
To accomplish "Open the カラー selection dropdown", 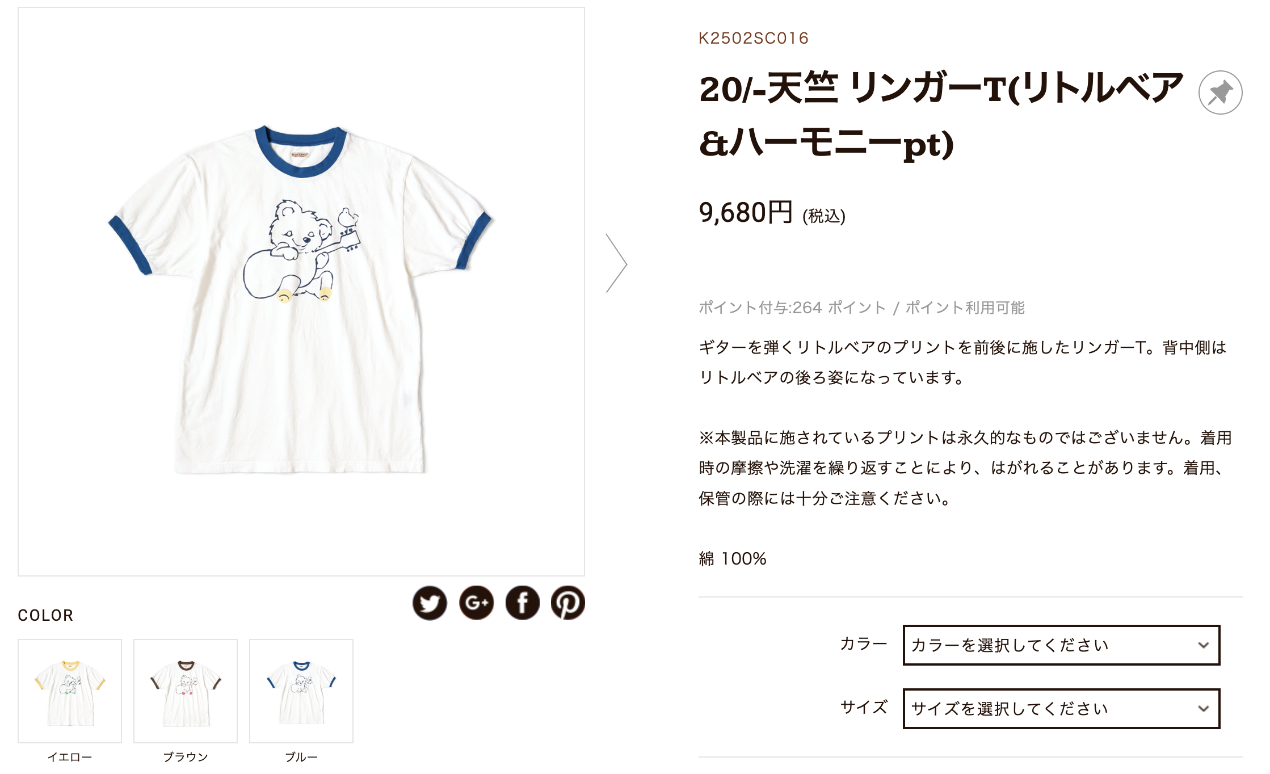I will 1061,645.
